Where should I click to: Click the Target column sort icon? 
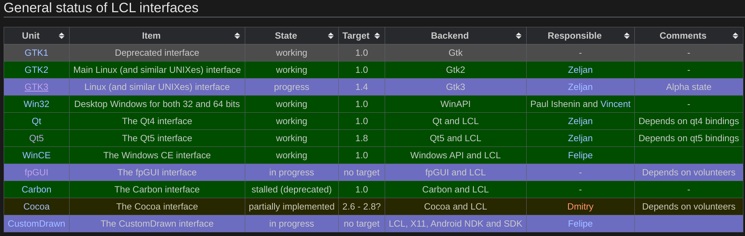point(377,36)
